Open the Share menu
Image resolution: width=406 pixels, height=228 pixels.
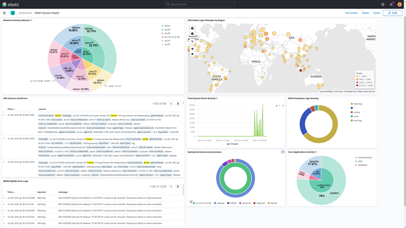pos(365,13)
